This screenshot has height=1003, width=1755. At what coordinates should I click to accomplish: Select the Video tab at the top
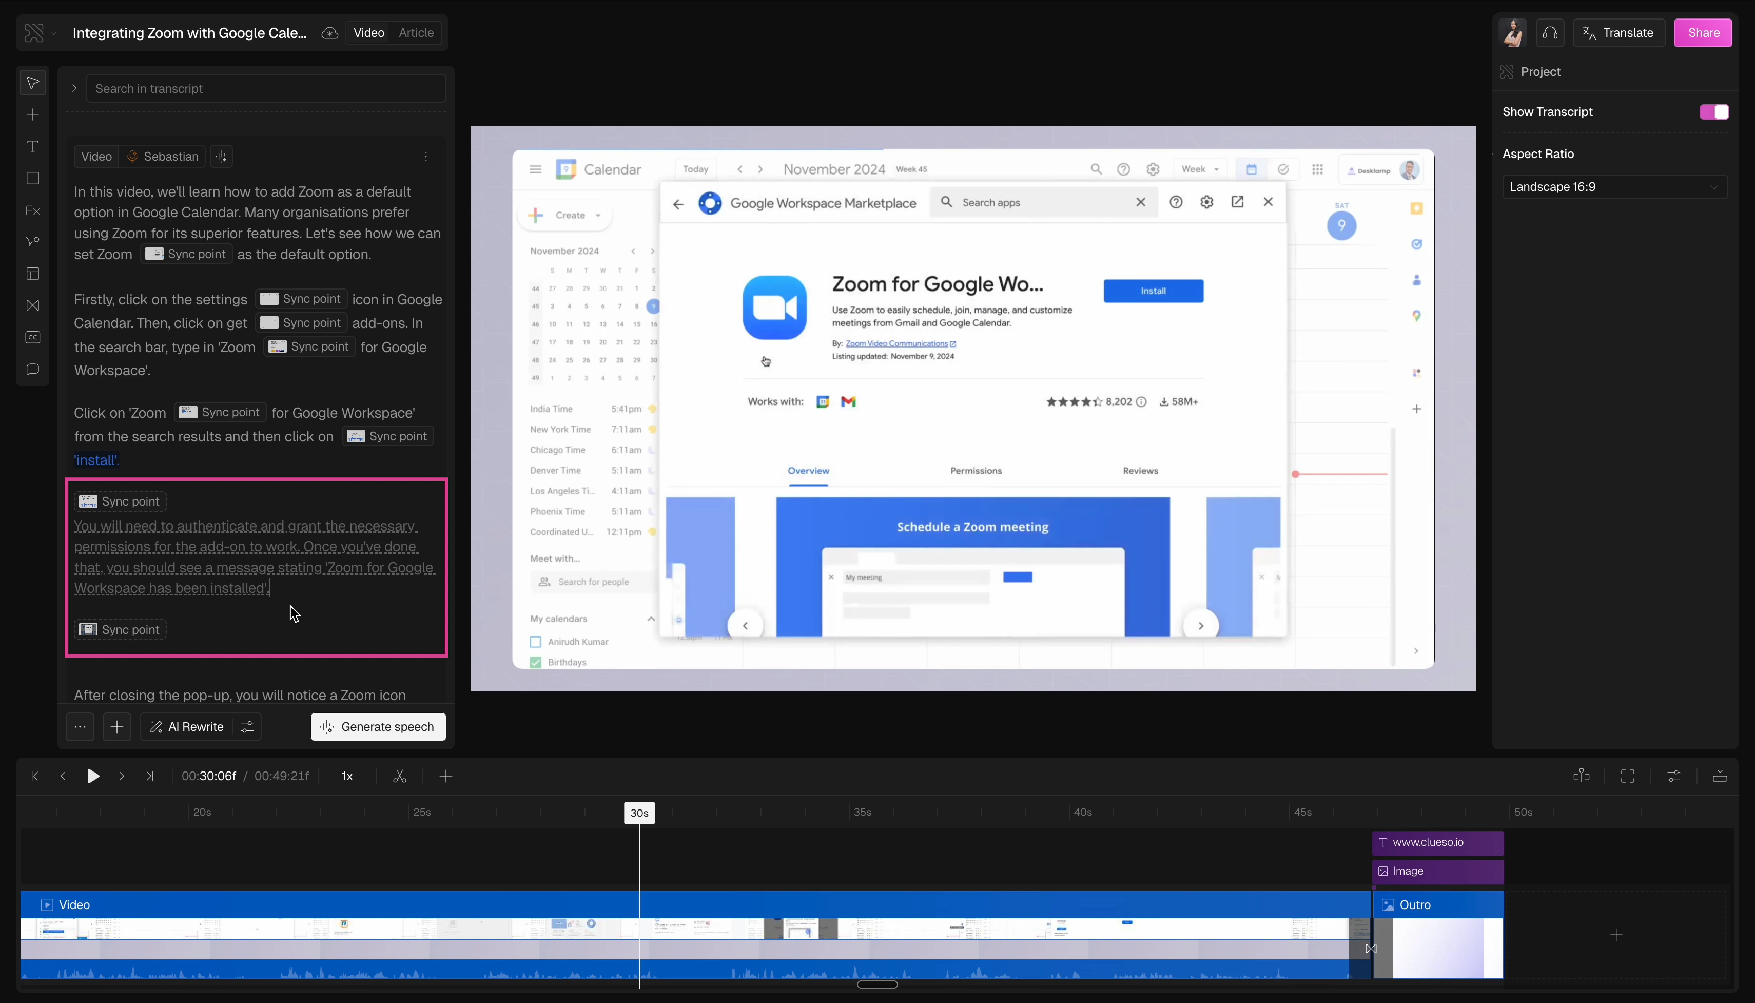point(368,33)
